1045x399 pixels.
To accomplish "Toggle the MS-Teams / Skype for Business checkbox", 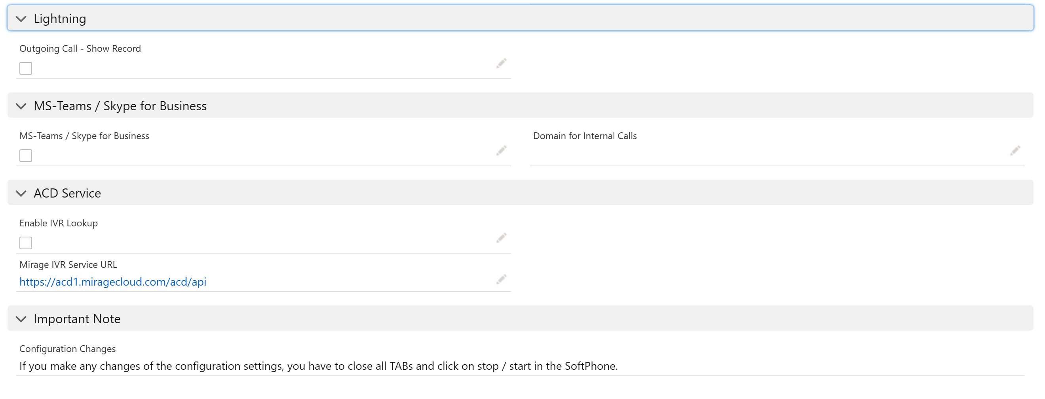I will coord(26,156).
